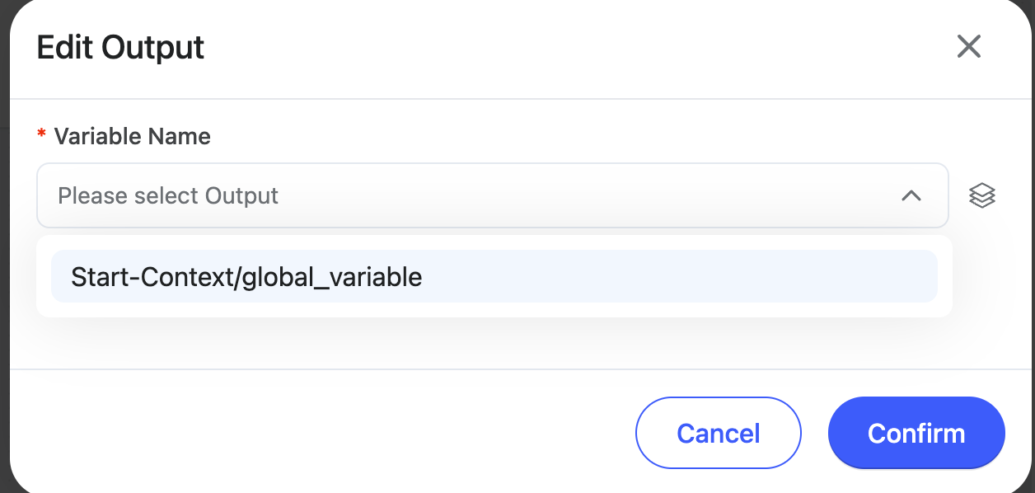The height and width of the screenshot is (493, 1035).
Task: Collapse the list using the up chevron
Action: click(911, 195)
